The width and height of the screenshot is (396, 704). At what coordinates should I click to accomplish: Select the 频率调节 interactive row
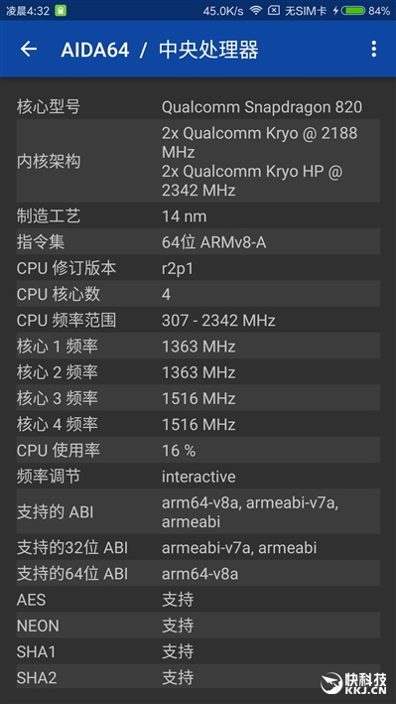198,477
